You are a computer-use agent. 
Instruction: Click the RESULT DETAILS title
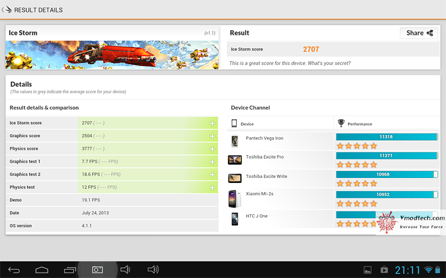tap(38, 10)
